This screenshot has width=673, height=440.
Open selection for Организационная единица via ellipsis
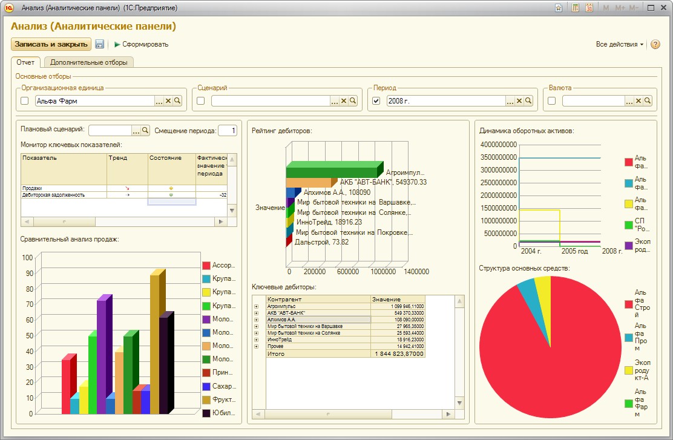click(159, 101)
